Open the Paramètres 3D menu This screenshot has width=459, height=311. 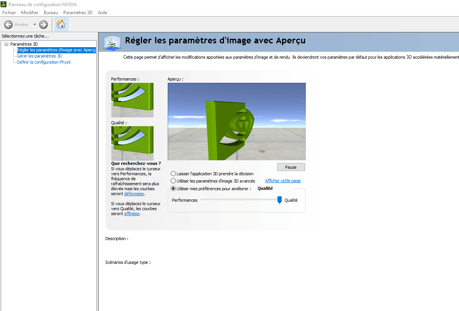click(x=78, y=13)
